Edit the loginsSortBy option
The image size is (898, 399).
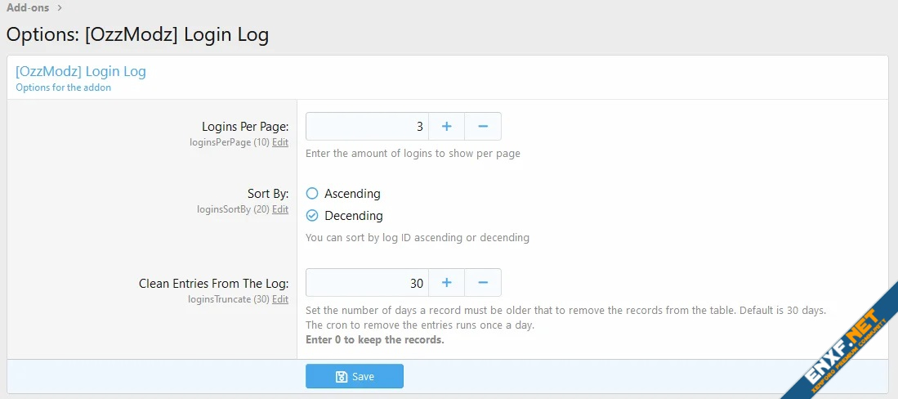click(280, 209)
